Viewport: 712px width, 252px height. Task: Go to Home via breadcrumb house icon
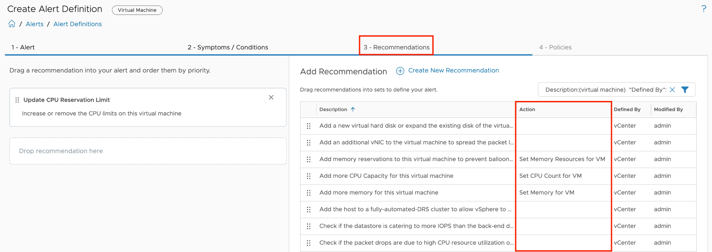pyautogui.click(x=12, y=24)
